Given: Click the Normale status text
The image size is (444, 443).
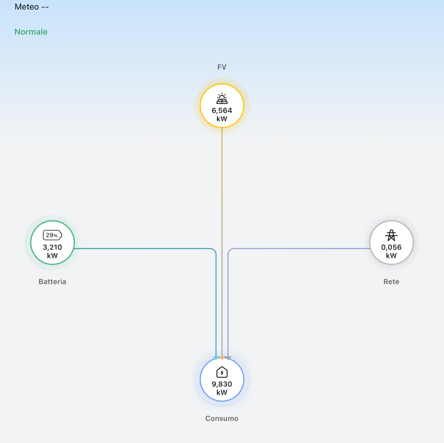Looking at the screenshot, I should coord(31,32).
